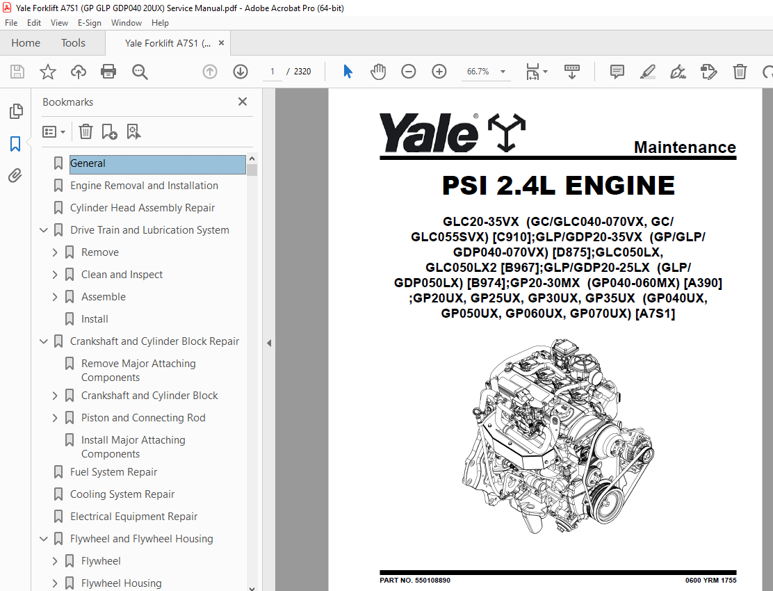The height and width of the screenshot is (591, 773).
Task: Expand the Crankshaft and Cylinder Block sub-bookmark
Action: point(55,396)
